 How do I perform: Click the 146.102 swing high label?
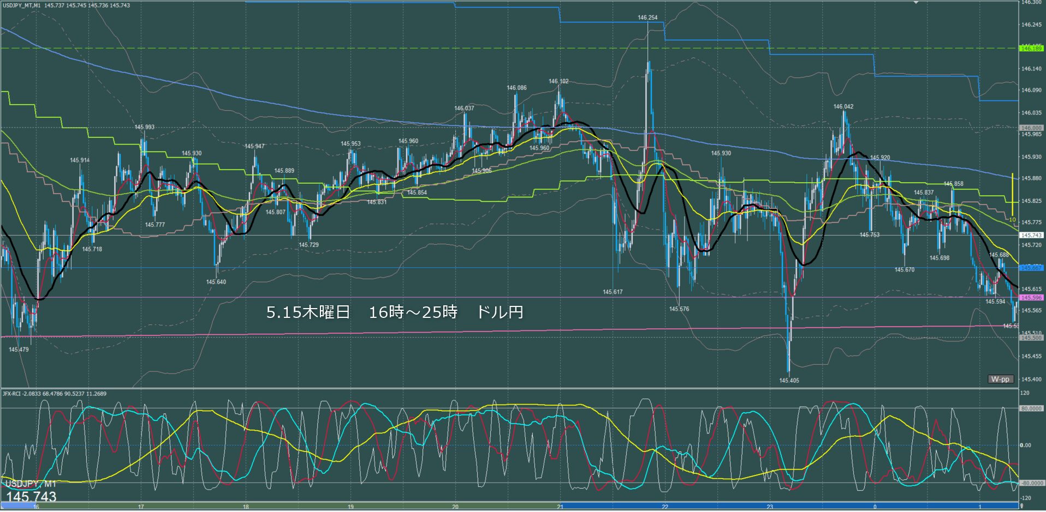tap(558, 81)
